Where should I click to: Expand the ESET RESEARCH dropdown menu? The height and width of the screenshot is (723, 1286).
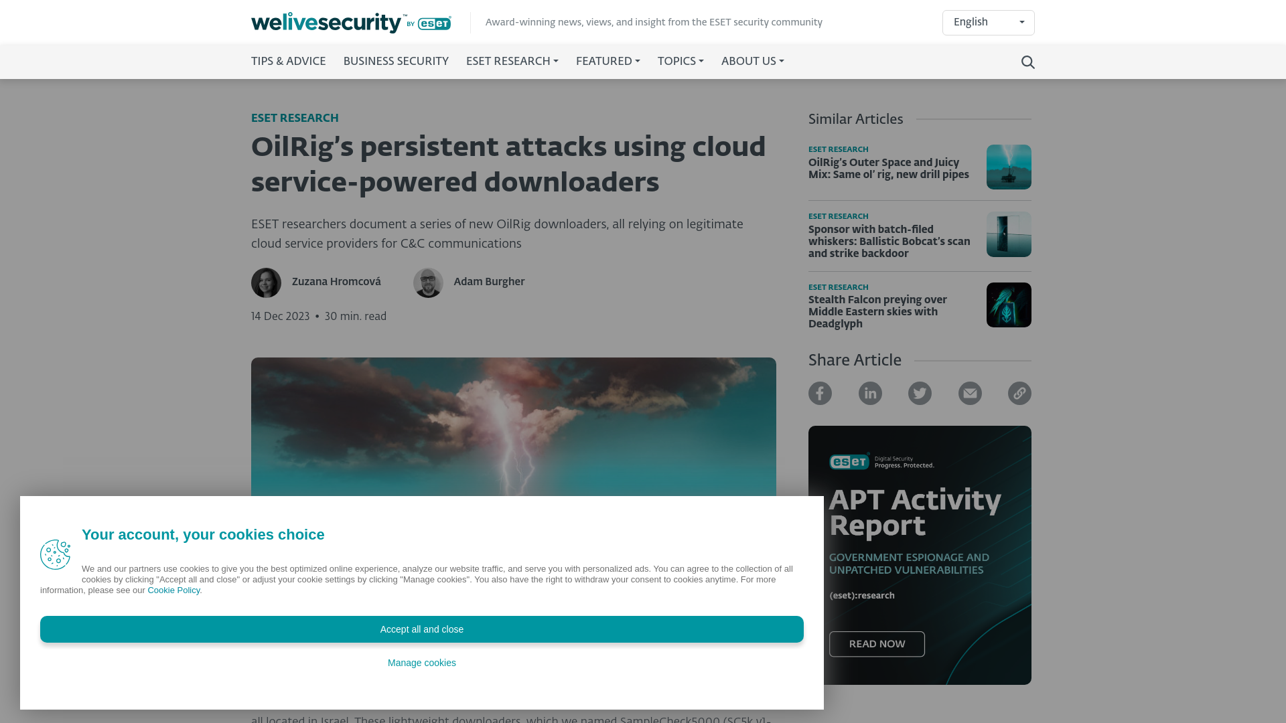point(512,62)
